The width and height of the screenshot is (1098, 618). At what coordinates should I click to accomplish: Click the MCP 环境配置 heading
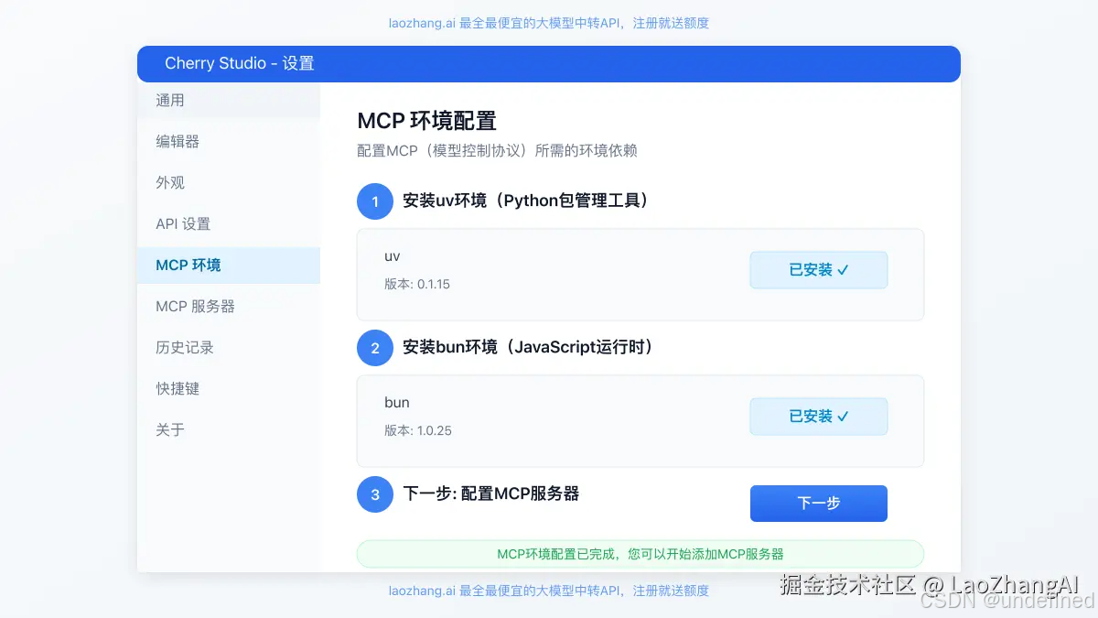pyautogui.click(x=426, y=121)
